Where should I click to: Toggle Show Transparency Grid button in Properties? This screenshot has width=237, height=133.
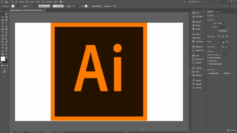pyautogui.click(x=227, y=37)
